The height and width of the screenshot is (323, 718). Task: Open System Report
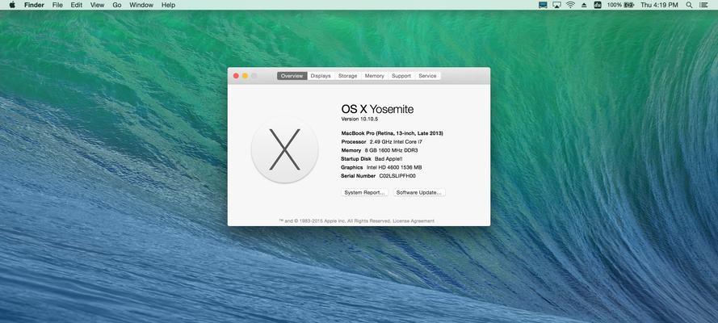[364, 193]
